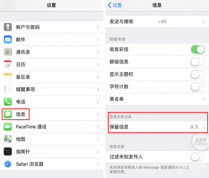Enable the 群组信息 group messaging switch

(198, 62)
